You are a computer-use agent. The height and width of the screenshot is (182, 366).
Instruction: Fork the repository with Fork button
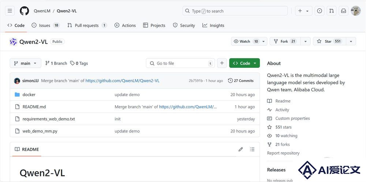(x=285, y=42)
